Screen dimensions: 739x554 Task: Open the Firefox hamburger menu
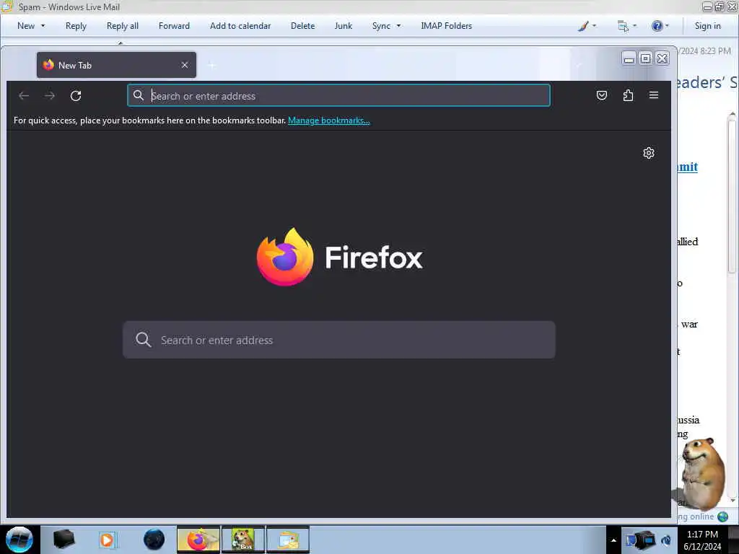pyautogui.click(x=654, y=95)
